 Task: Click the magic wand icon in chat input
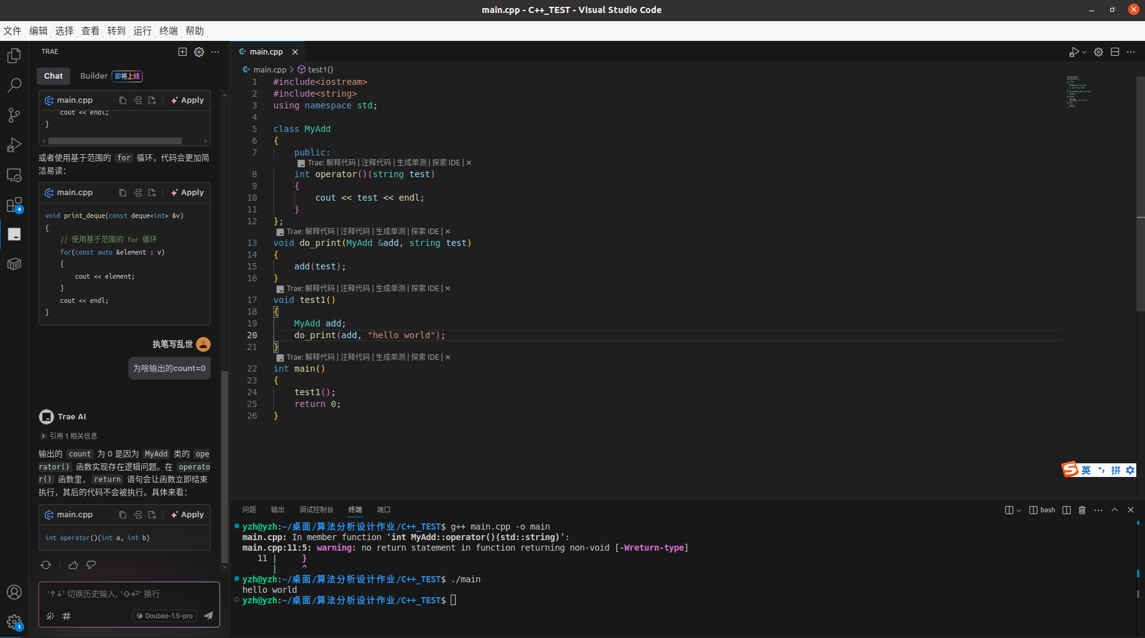click(50, 616)
